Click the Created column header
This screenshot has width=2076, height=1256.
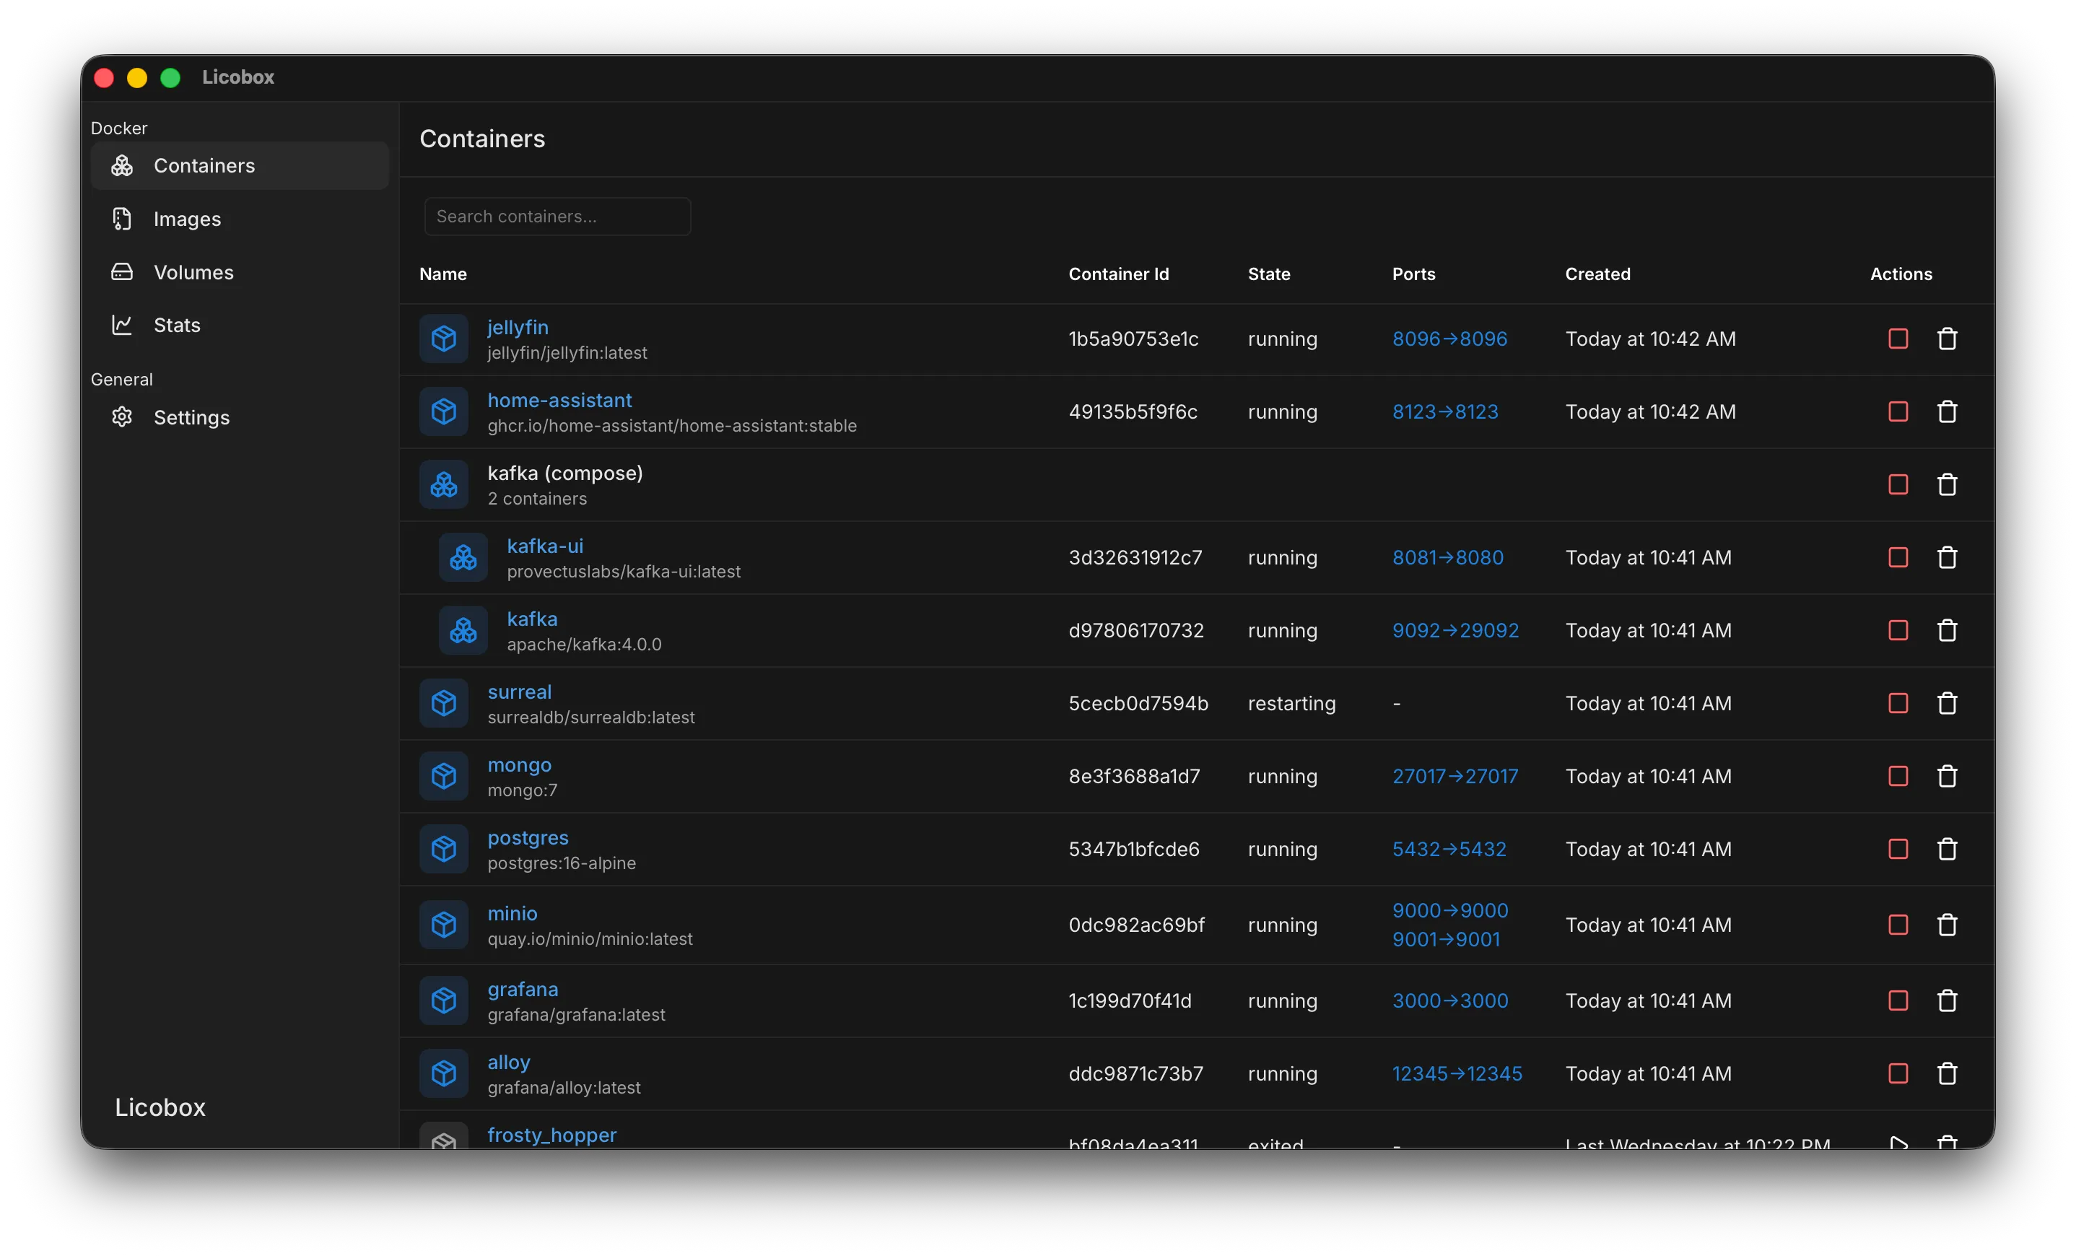1597,274
